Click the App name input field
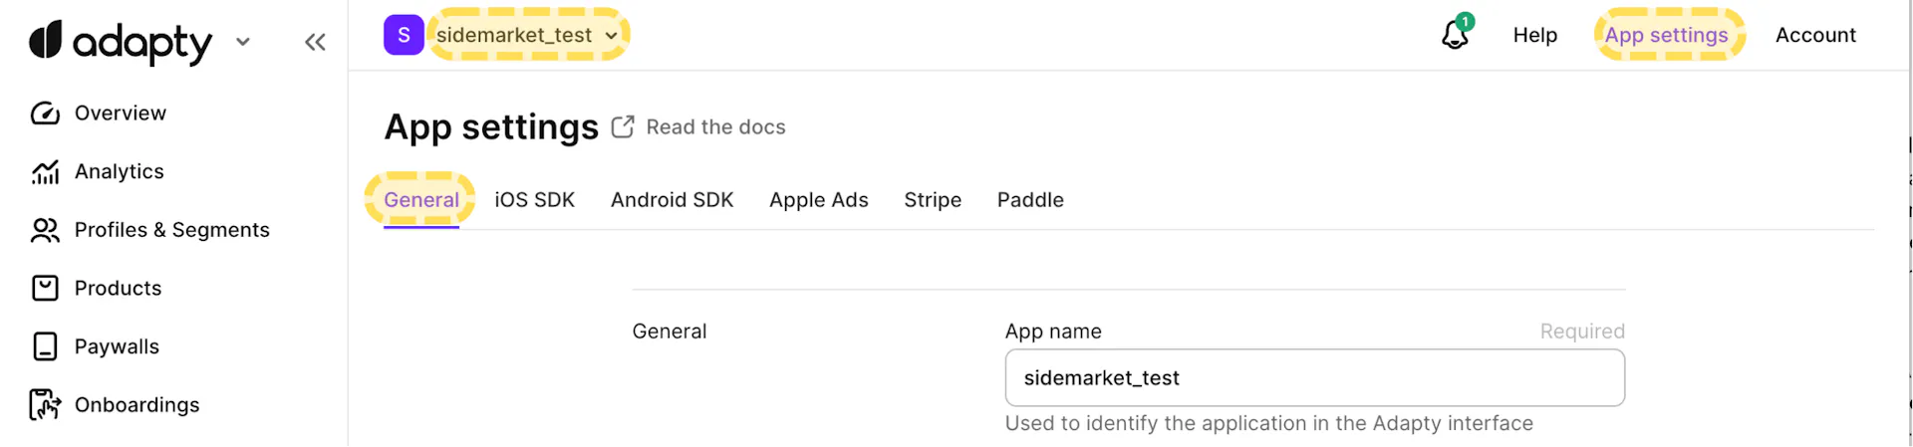 (1314, 378)
